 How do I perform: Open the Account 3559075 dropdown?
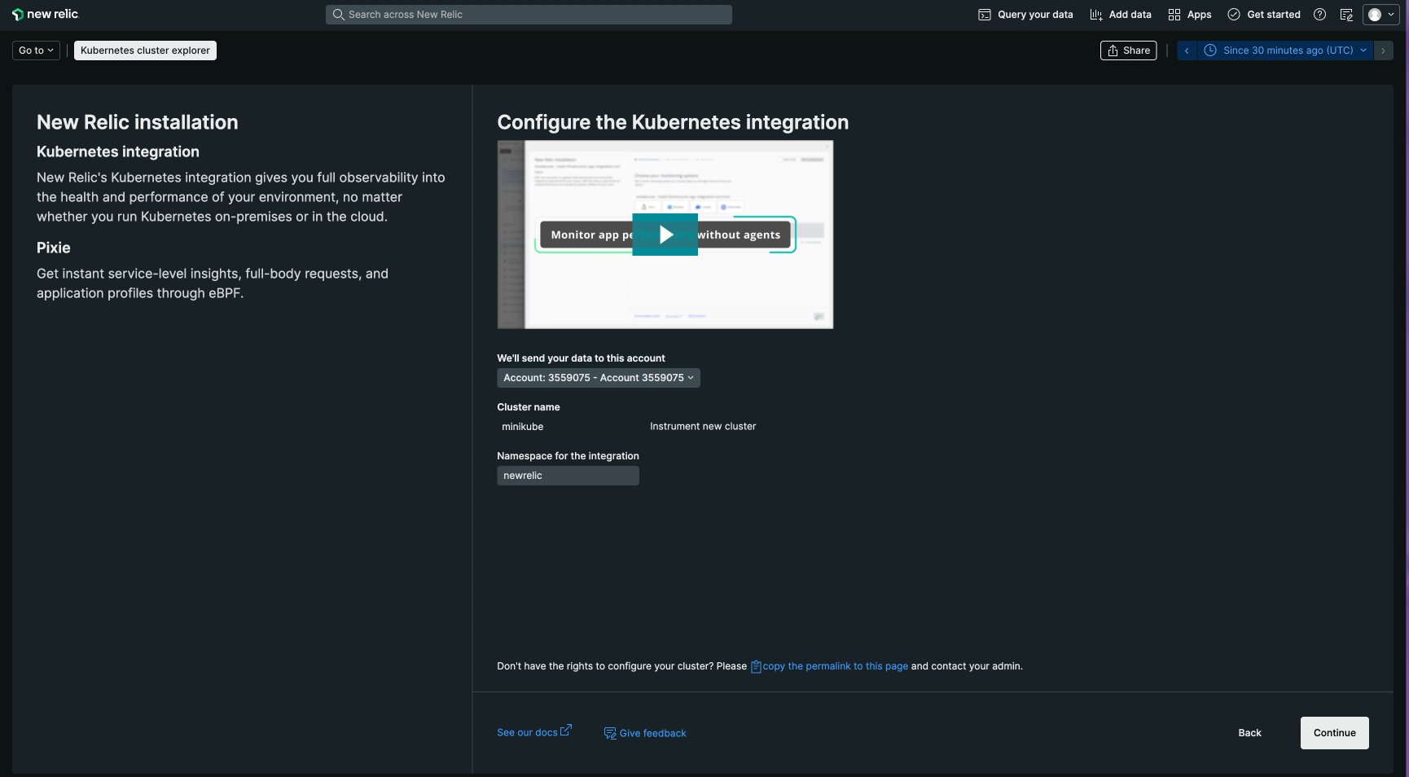pyautogui.click(x=599, y=378)
